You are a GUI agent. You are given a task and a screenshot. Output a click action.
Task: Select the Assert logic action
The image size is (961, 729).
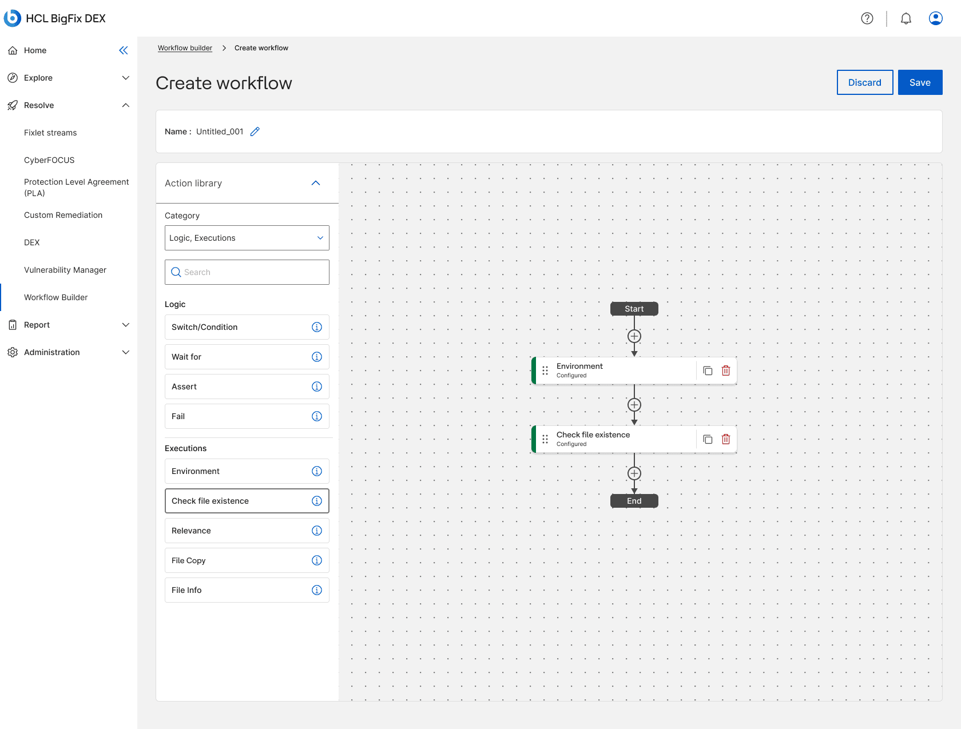click(247, 387)
